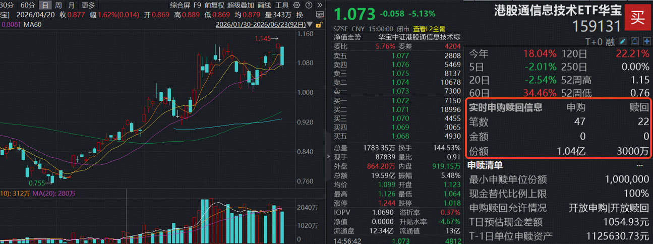Open the date range dropdown triangle

click(x=310, y=24)
